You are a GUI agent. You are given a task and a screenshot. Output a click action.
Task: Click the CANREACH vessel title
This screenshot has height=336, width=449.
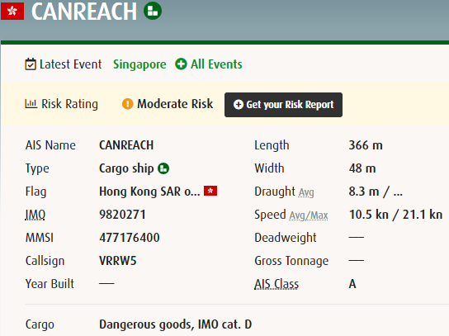coord(84,12)
